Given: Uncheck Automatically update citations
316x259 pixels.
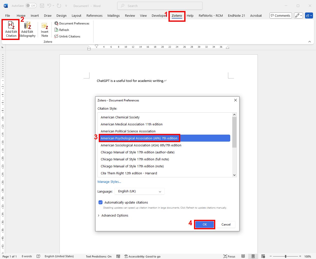Looking at the screenshot, I should pos(100,202).
